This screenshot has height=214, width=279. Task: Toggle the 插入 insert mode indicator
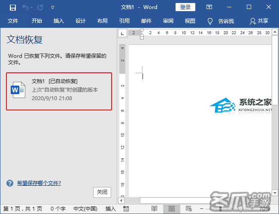click(x=110, y=209)
